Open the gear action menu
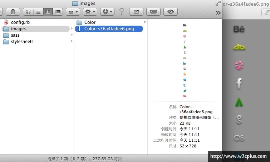This screenshot has height=162, width=270. point(90,12)
